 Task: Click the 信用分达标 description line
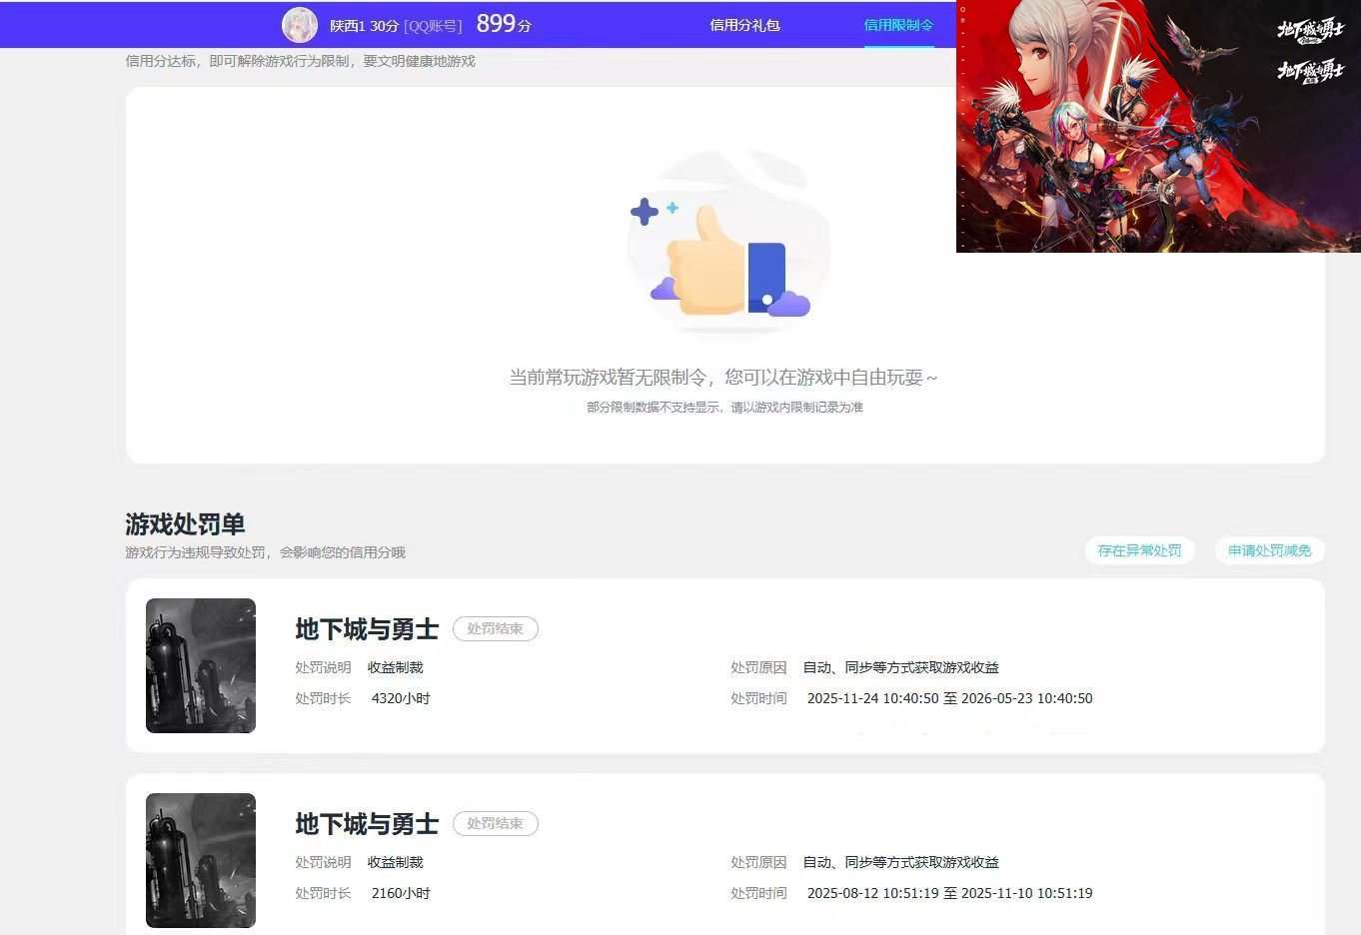(x=300, y=61)
